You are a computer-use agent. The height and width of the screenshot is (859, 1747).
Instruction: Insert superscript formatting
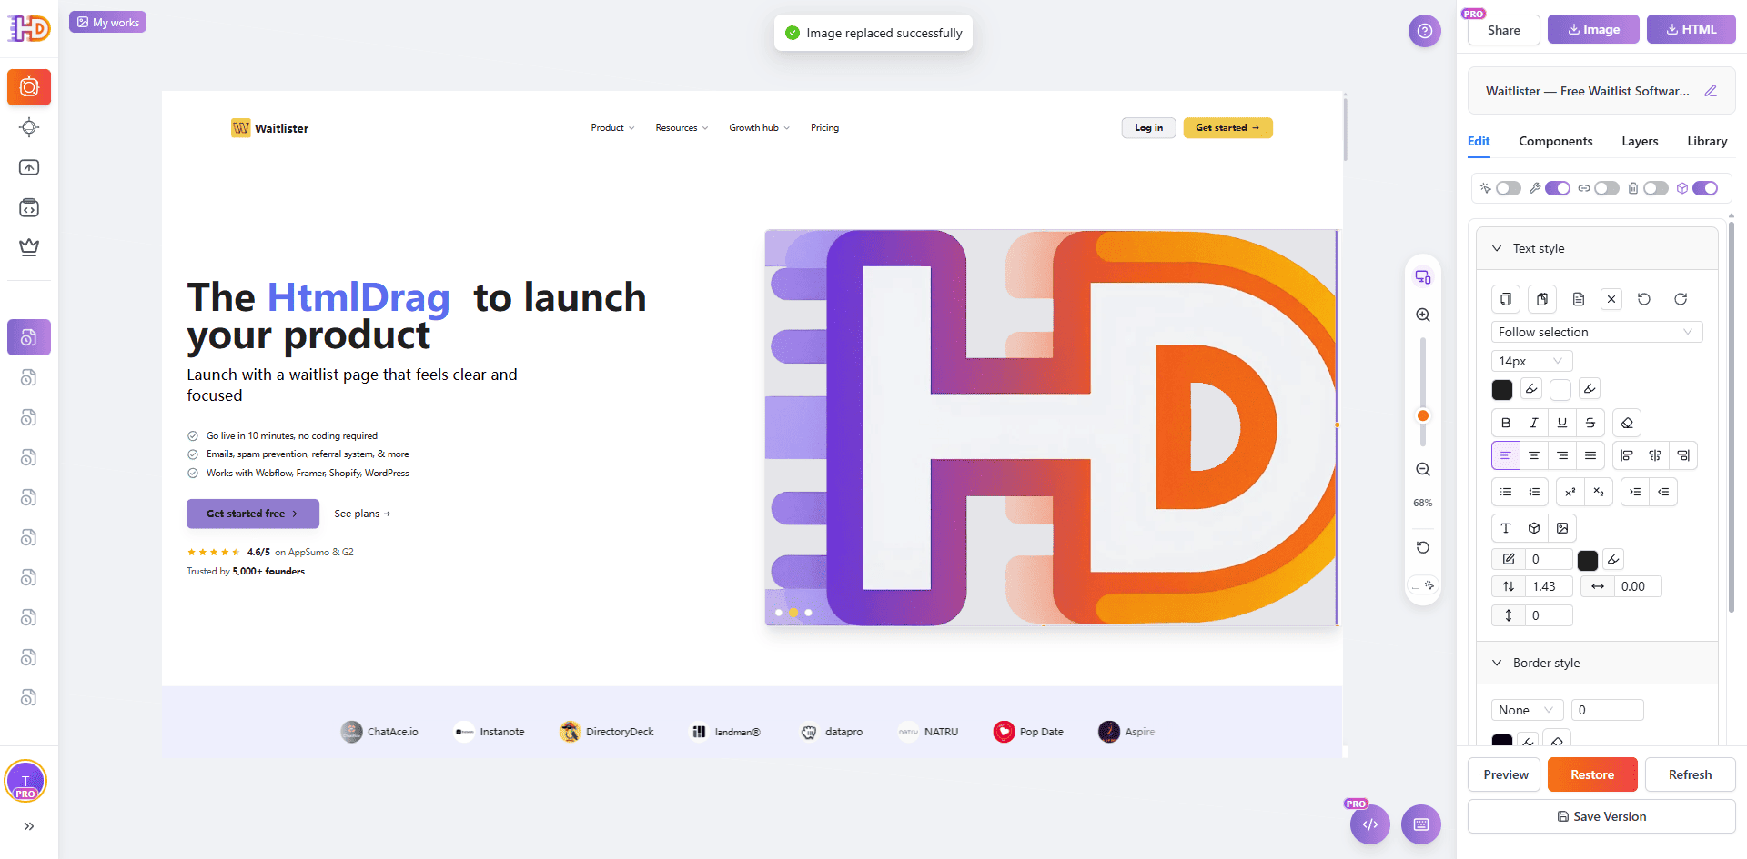click(x=1570, y=492)
